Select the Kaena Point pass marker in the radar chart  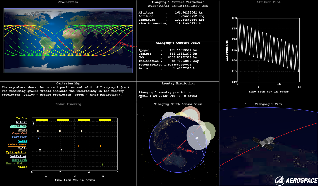[x=102, y=165]
